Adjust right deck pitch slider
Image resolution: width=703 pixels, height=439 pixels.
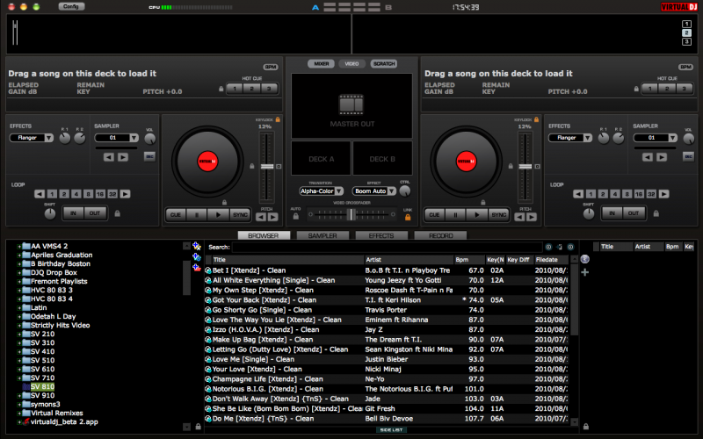pyautogui.click(x=525, y=166)
